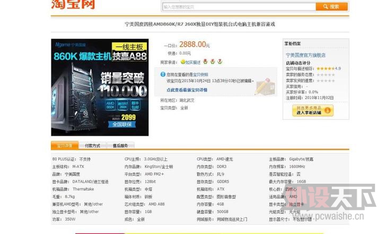Viewport: 386px width, 234px height.
Task: Click spec value M-ATX
Action: (78, 167)
